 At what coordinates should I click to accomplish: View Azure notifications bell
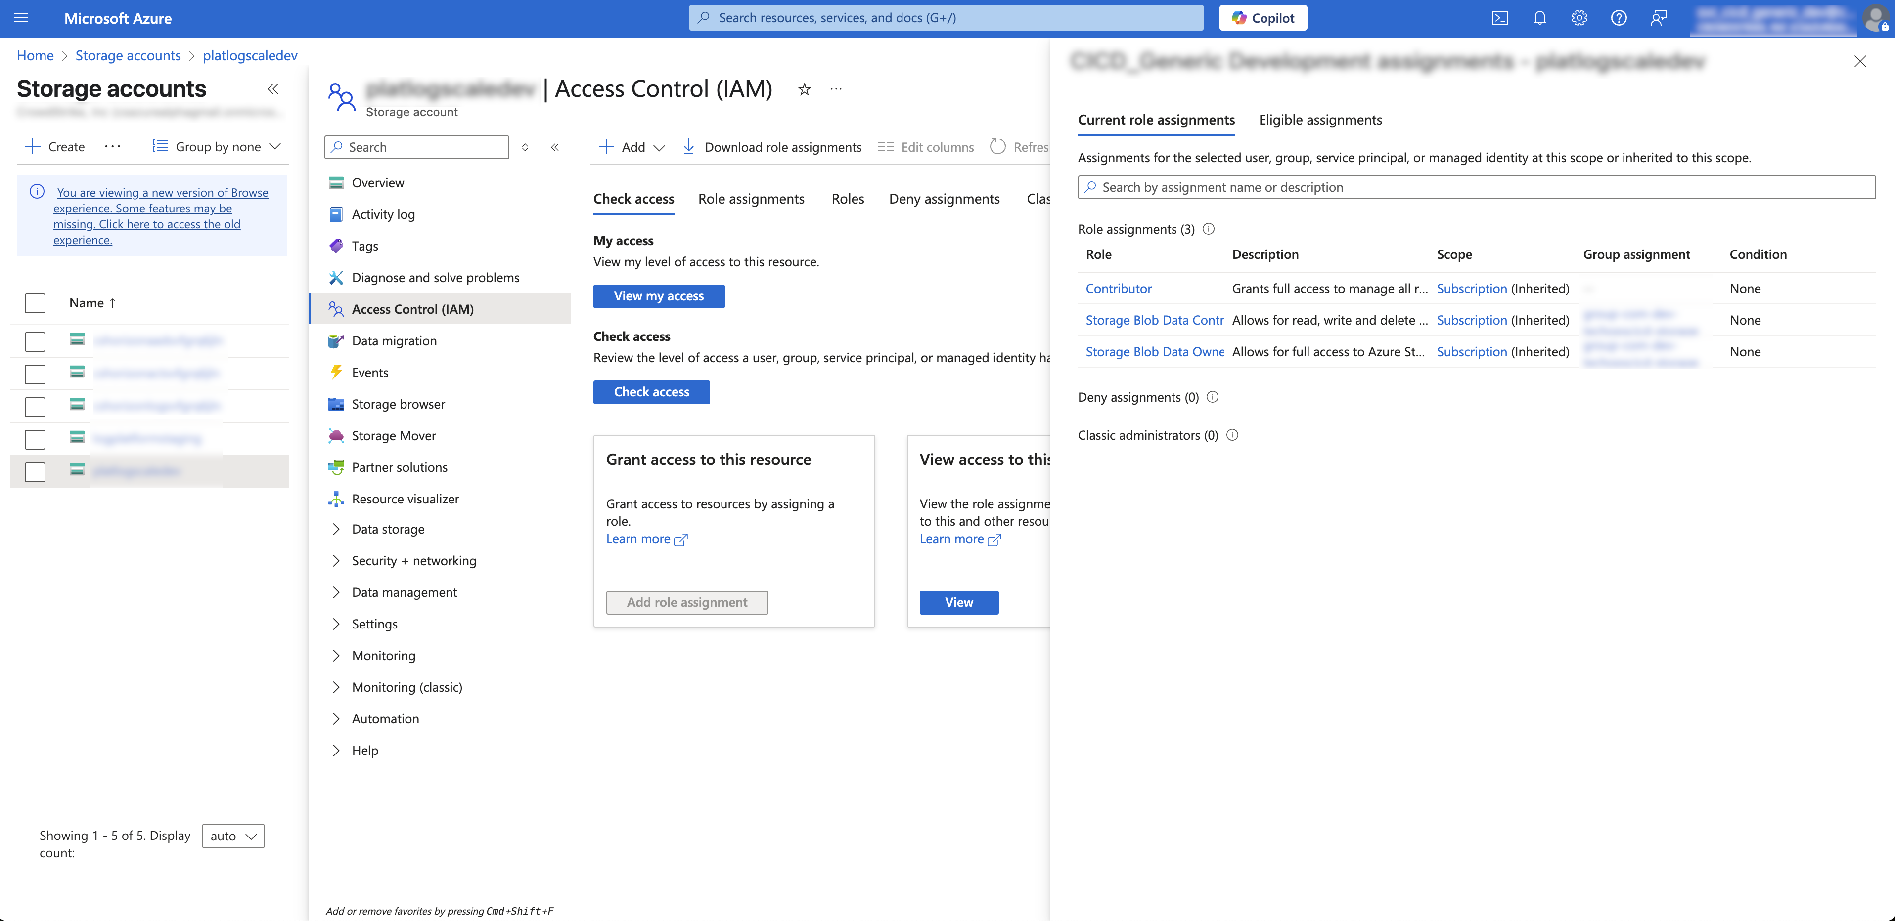pos(1540,18)
